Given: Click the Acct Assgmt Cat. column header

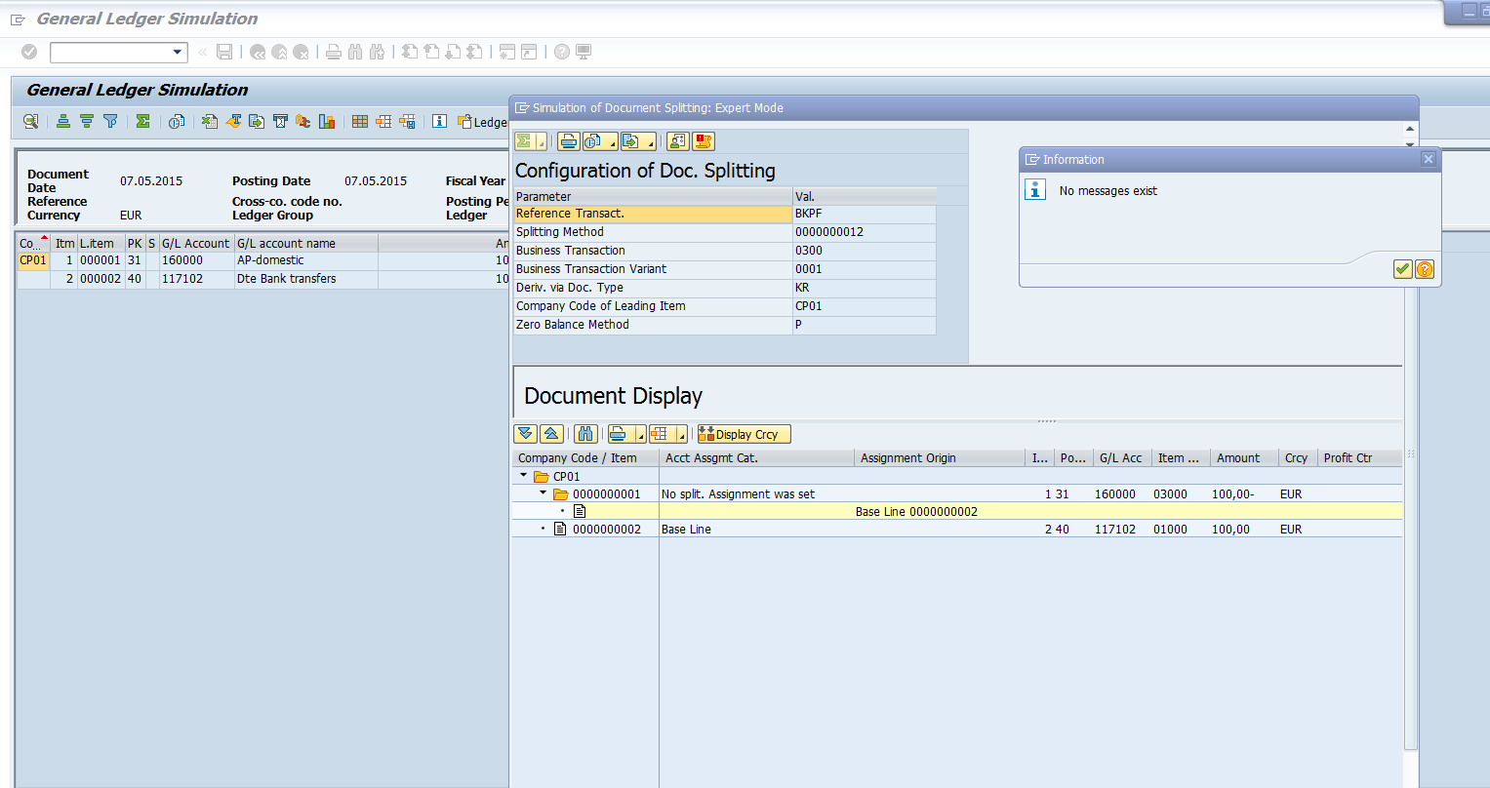Looking at the screenshot, I should [757, 457].
